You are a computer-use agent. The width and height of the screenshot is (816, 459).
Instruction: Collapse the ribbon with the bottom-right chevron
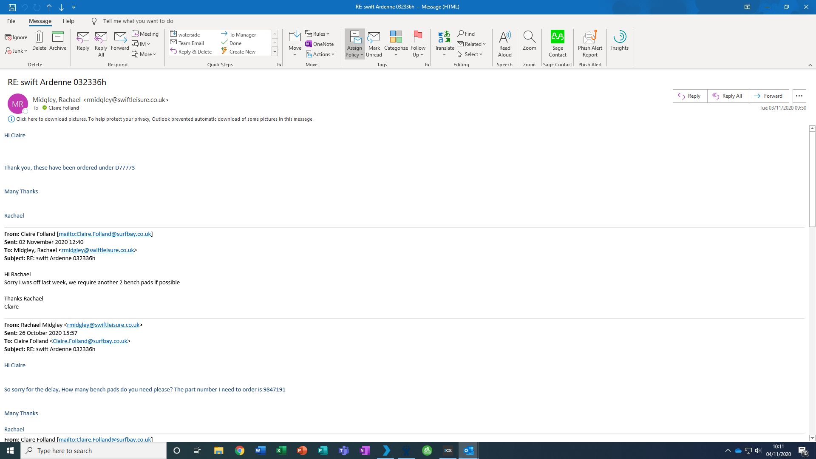click(x=810, y=65)
